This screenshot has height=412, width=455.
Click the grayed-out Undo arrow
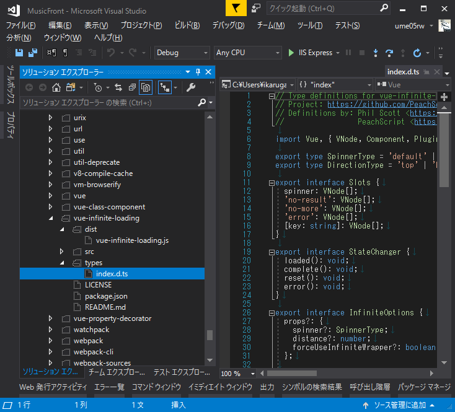(111, 53)
